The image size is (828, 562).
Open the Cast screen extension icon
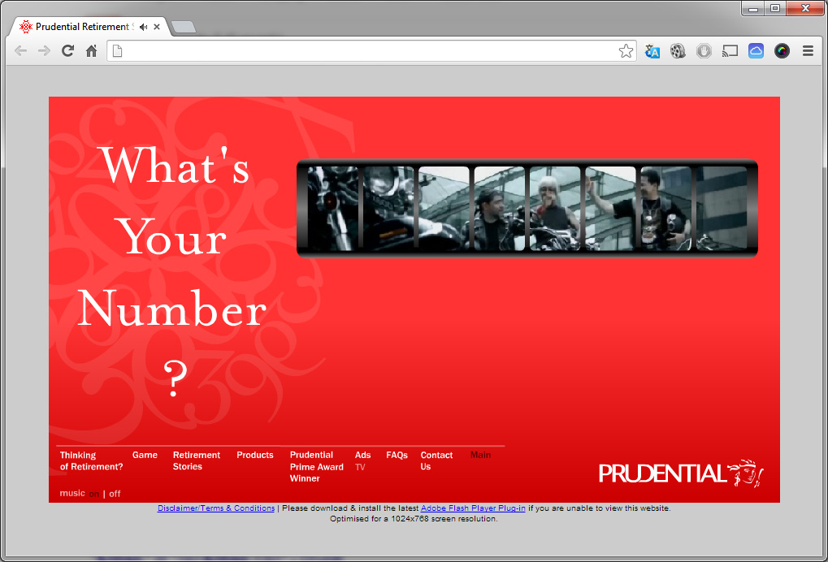click(730, 51)
